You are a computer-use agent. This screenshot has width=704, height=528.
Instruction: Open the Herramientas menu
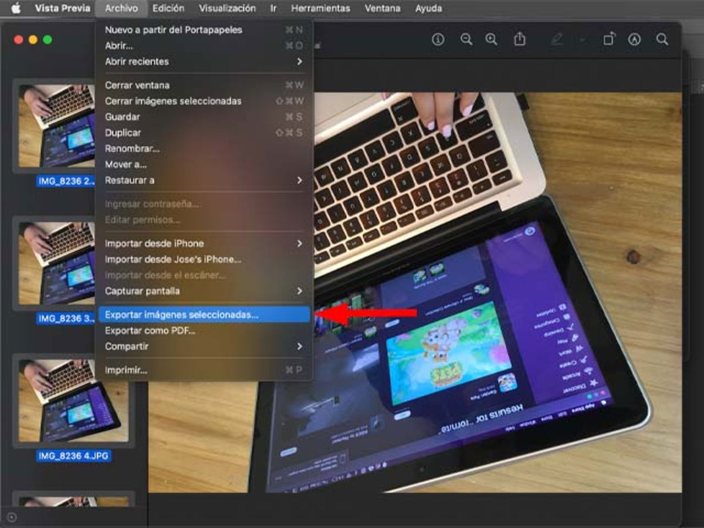tap(320, 8)
